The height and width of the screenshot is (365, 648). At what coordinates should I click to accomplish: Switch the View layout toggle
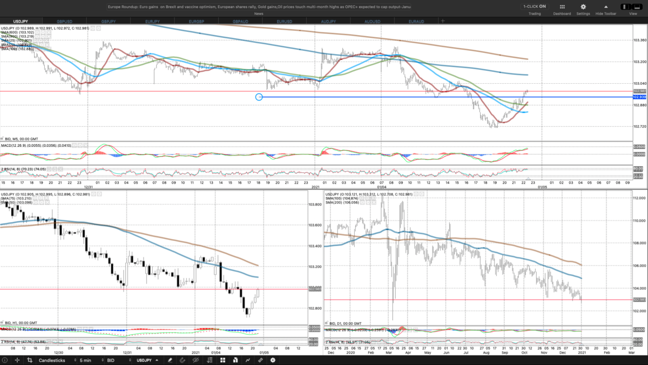coord(633,6)
